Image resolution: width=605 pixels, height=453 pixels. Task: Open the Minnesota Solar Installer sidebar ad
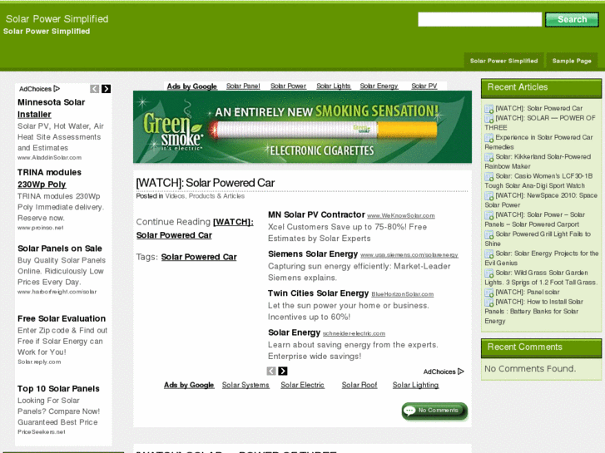[x=51, y=108]
